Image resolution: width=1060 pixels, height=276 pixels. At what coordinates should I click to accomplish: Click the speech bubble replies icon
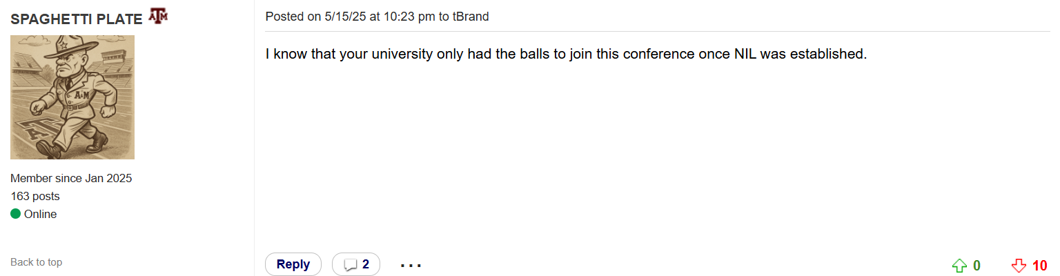pos(351,265)
